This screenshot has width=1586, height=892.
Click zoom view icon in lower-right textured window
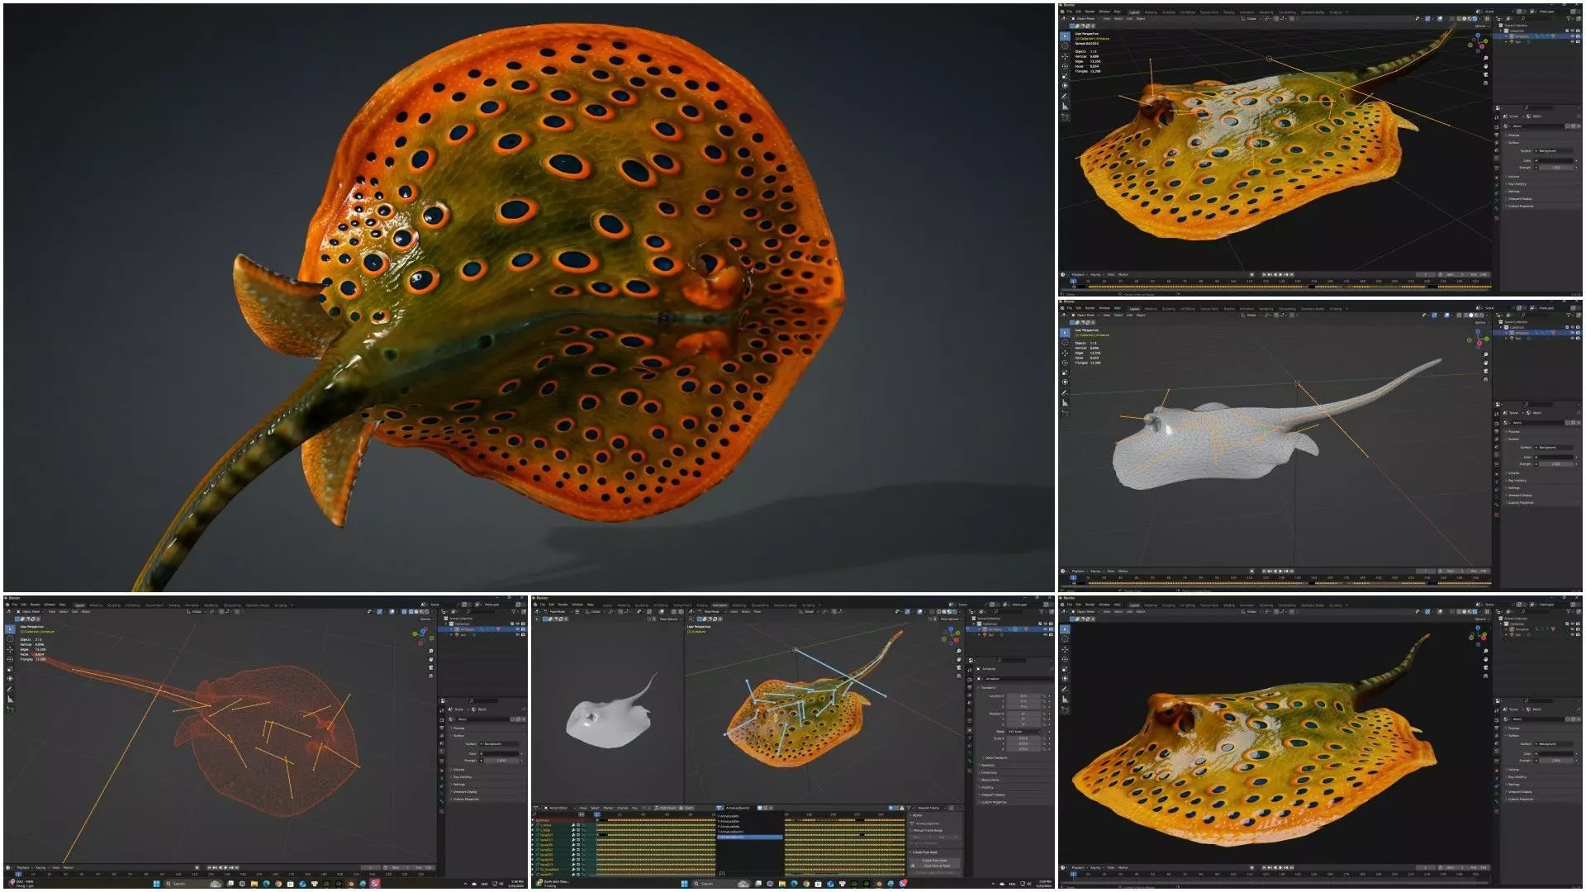coord(1486,650)
